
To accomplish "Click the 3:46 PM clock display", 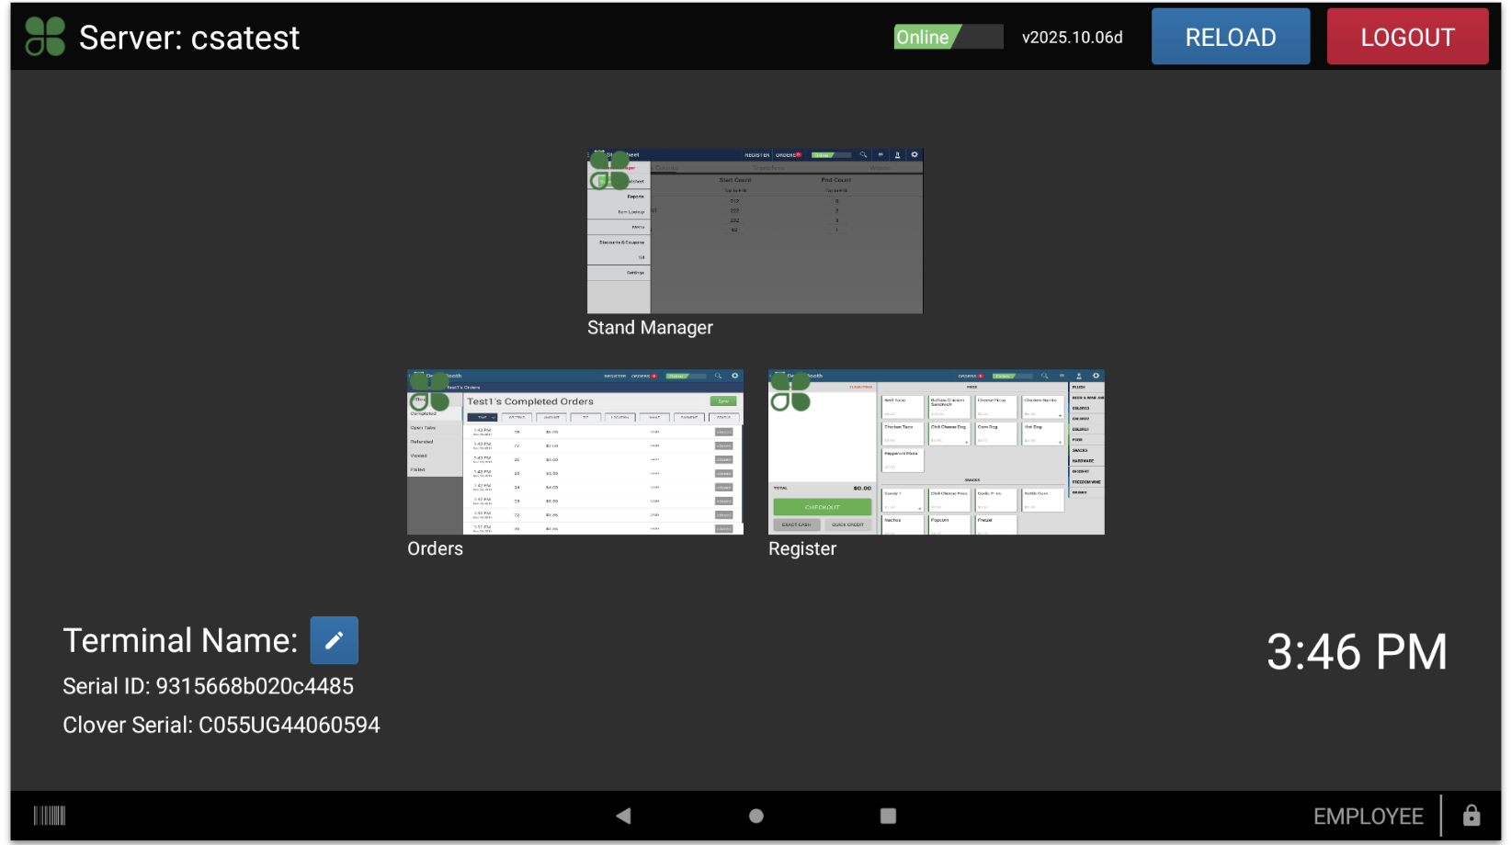I will click(1356, 653).
